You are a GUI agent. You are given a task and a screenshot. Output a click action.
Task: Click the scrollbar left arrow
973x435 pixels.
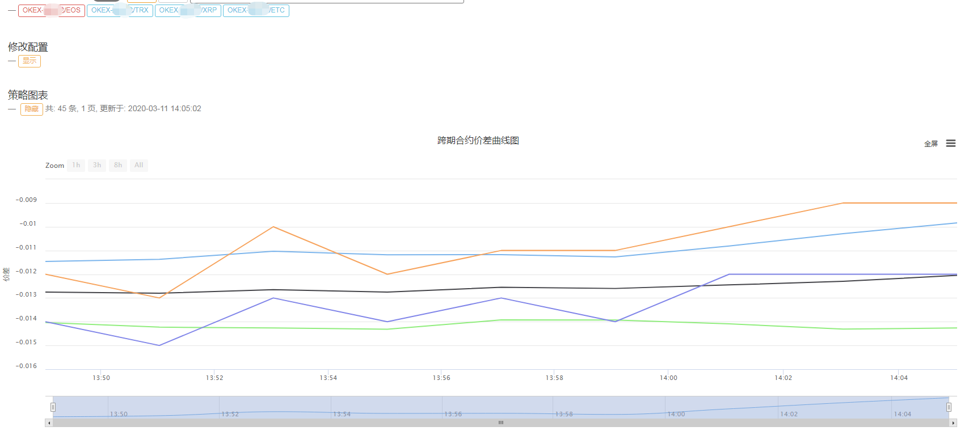(x=49, y=423)
